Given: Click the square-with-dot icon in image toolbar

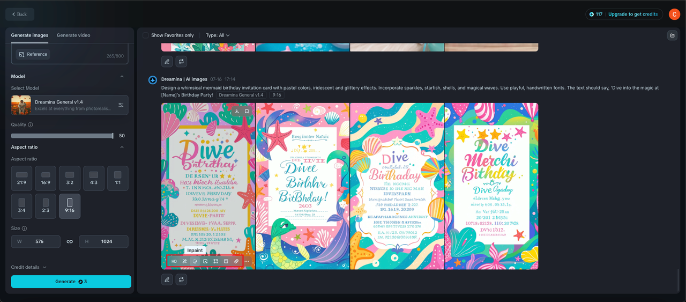Looking at the screenshot, I should point(226,261).
